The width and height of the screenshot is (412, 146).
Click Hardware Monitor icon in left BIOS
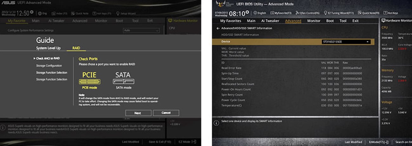pos(170,21)
